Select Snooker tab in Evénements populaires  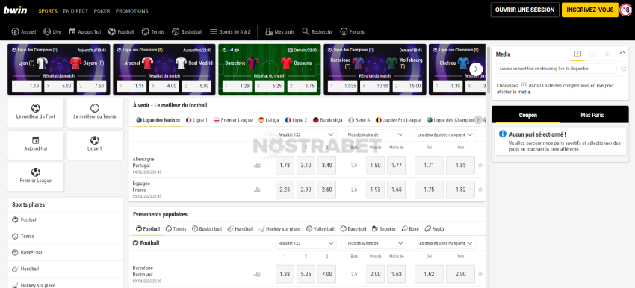[x=383, y=229]
